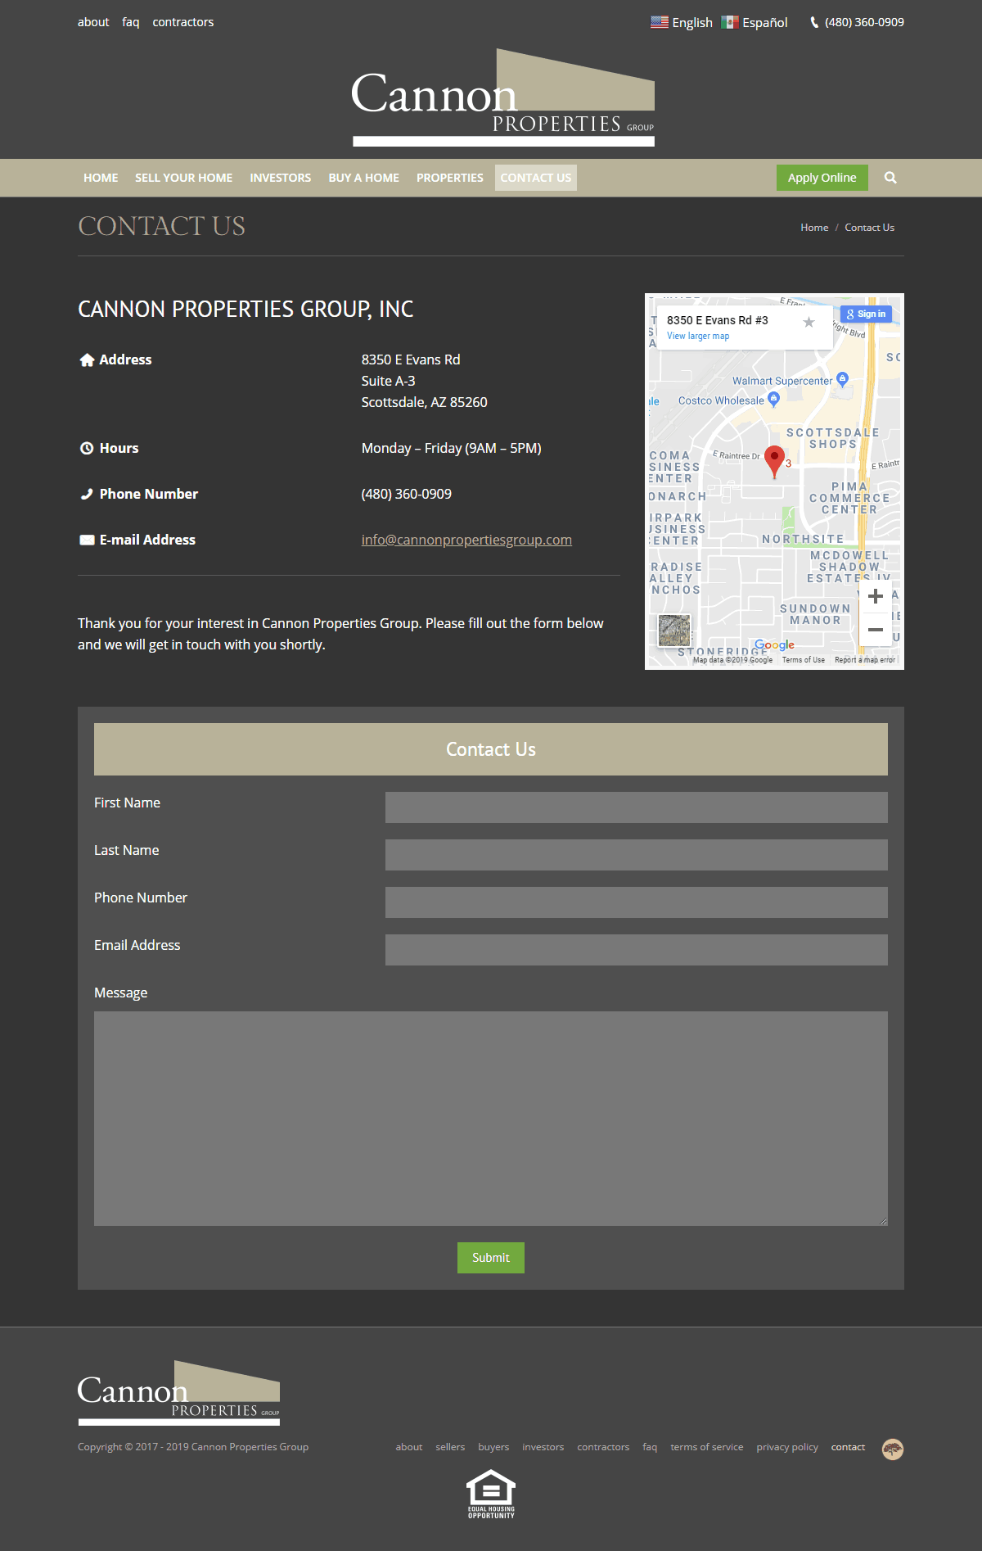Open PROPERTIES menu item
982x1551 pixels.
pos(450,178)
